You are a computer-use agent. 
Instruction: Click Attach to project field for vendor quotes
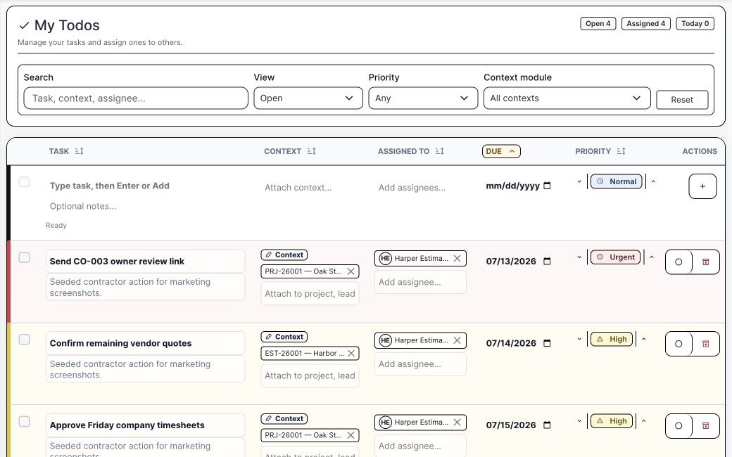pyautogui.click(x=310, y=376)
